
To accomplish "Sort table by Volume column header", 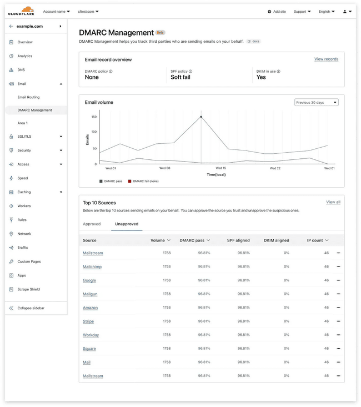I will tap(161, 240).
